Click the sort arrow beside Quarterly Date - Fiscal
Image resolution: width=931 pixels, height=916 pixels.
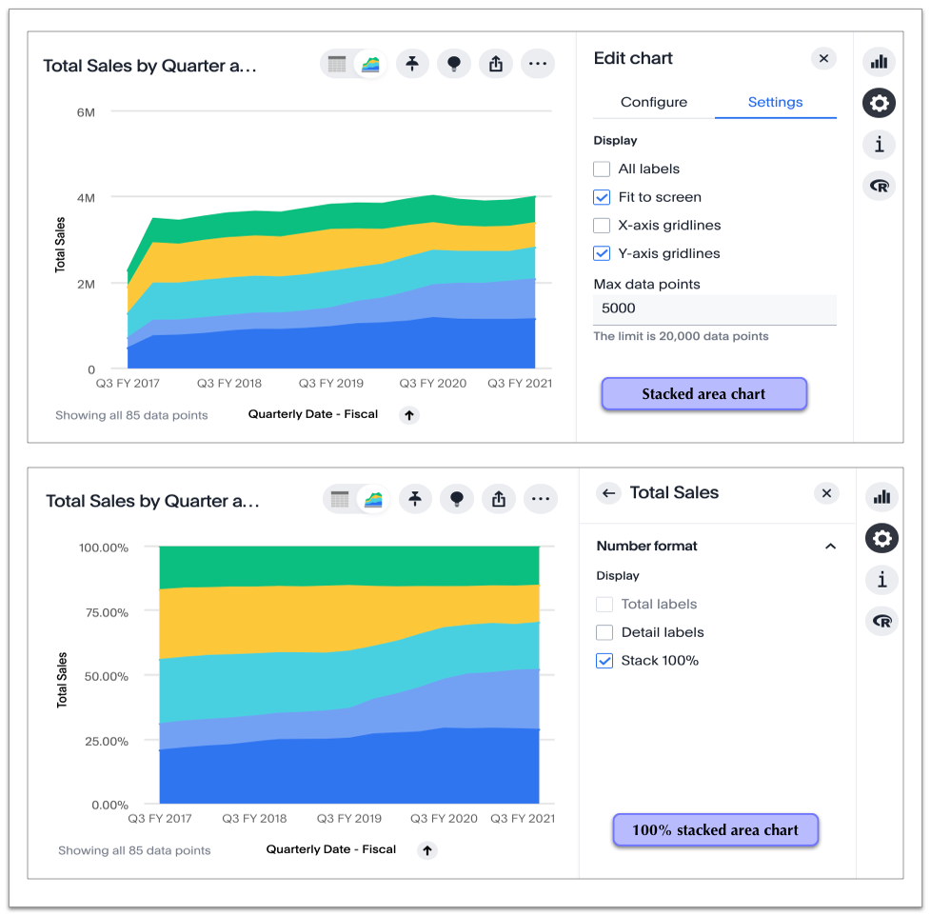(409, 414)
